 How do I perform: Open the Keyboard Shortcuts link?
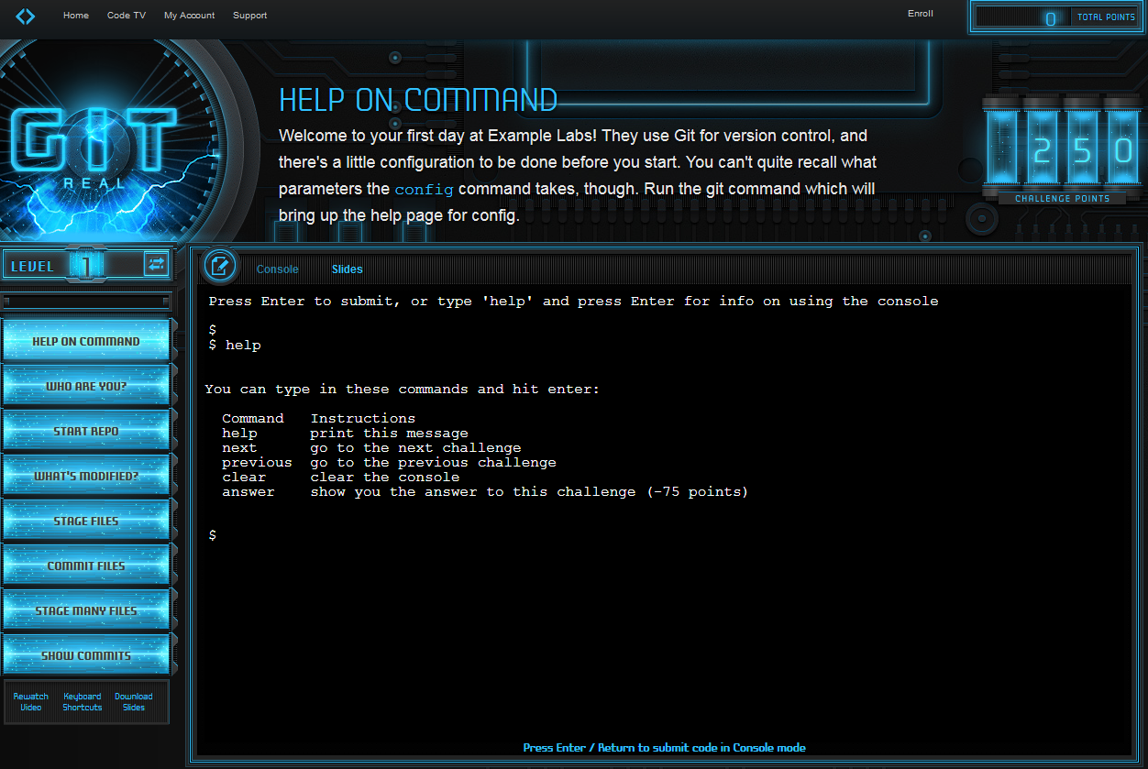tap(83, 702)
